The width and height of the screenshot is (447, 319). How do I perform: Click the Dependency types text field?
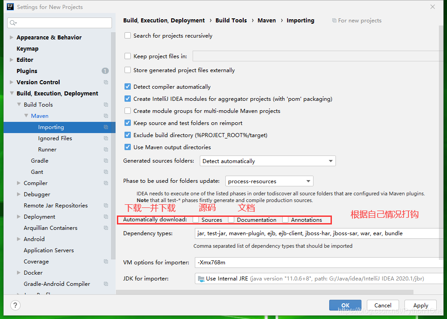pyautogui.click(x=319, y=233)
